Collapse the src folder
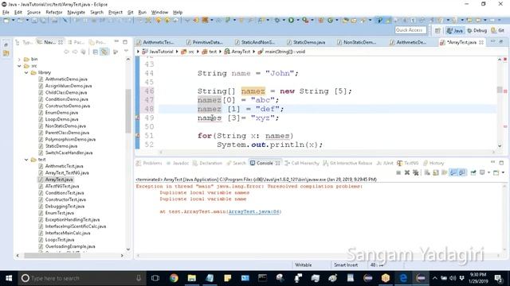 [x=19, y=66]
